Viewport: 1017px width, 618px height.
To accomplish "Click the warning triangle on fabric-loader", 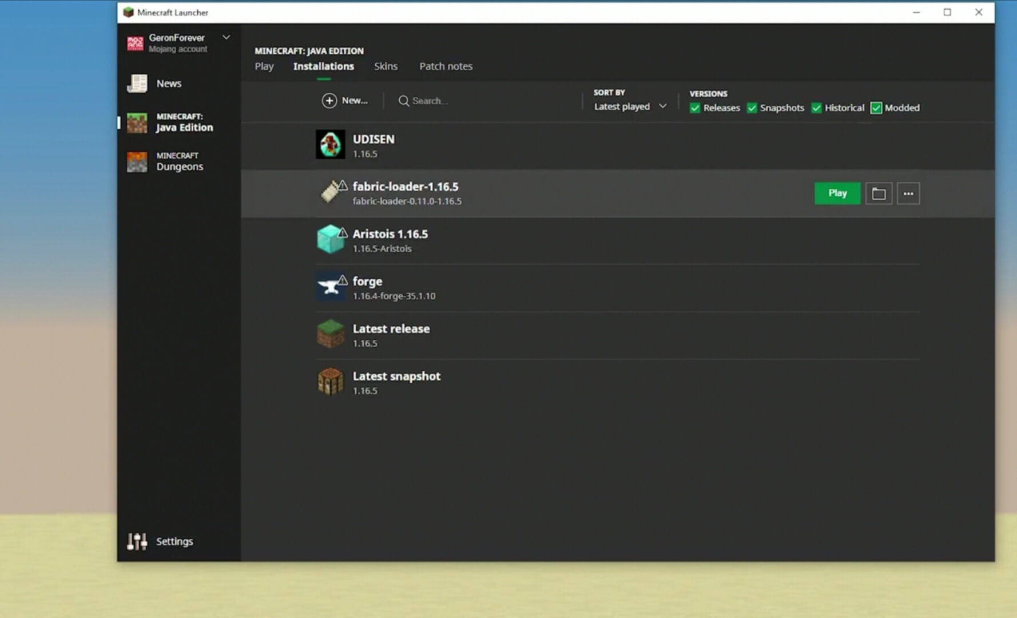I will point(343,185).
